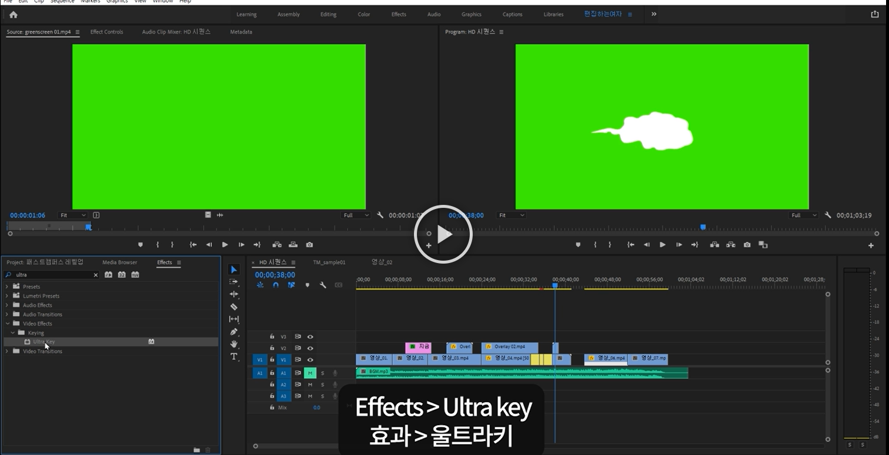The width and height of the screenshot is (889, 455).
Task: Step forward one frame in Program monitor
Action: click(x=679, y=245)
